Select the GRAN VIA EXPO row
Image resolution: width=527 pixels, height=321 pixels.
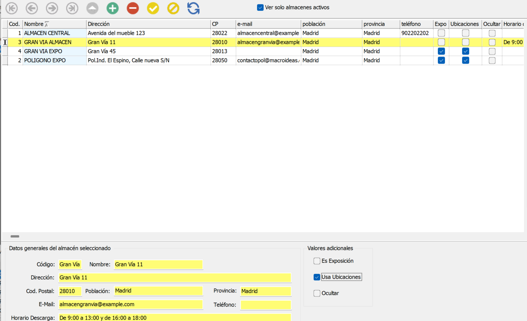[262, 51]
